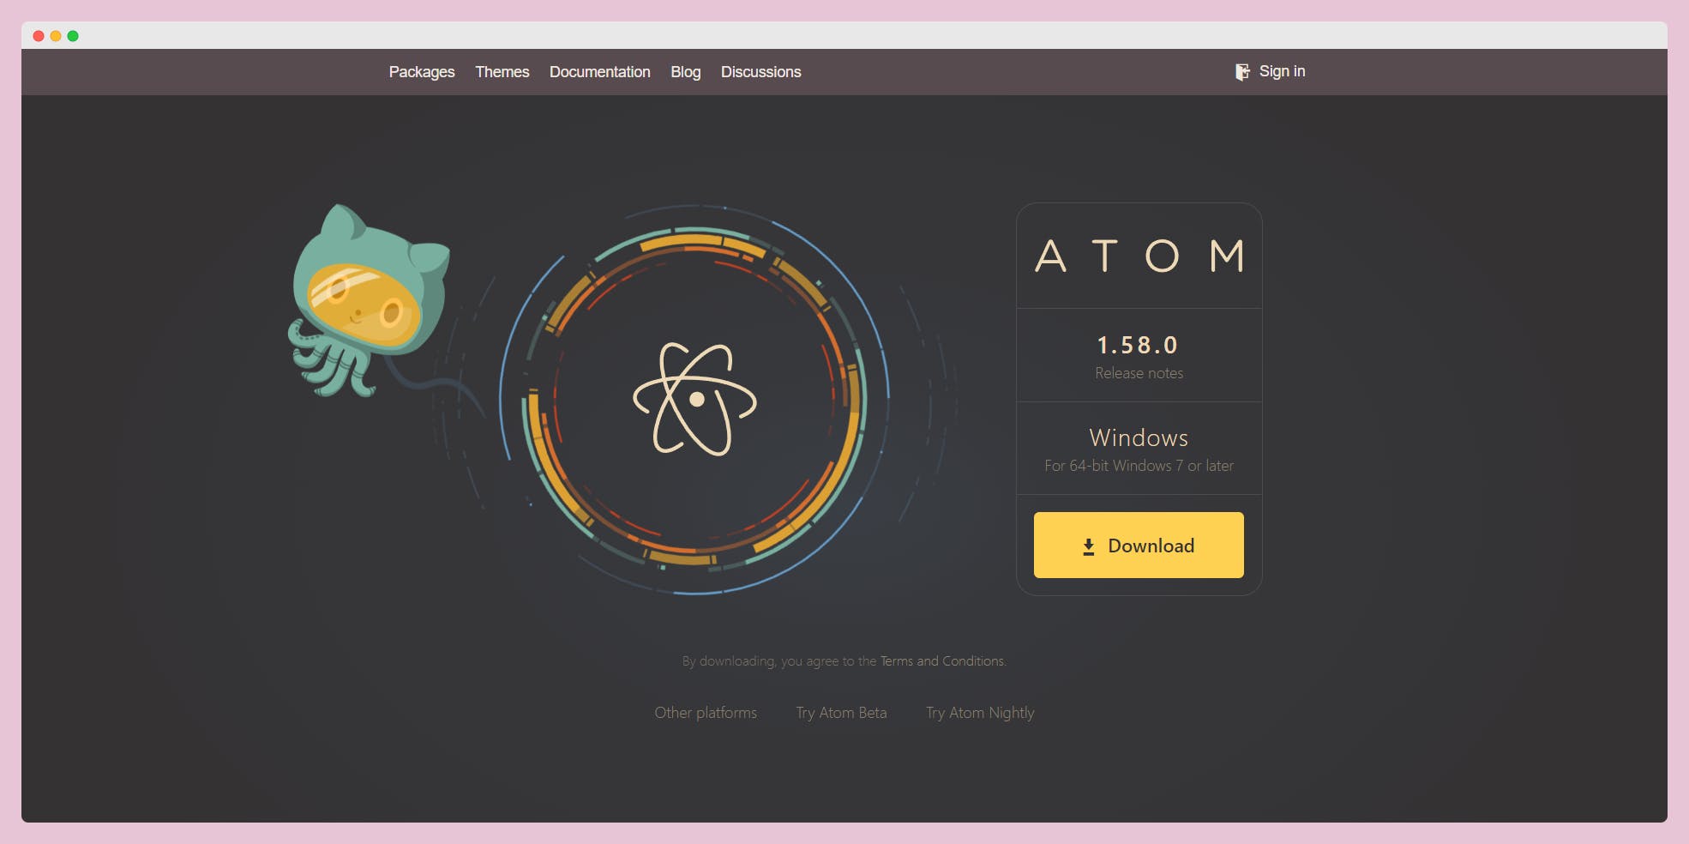Open the Release notes link

(x=1139, y=373)
